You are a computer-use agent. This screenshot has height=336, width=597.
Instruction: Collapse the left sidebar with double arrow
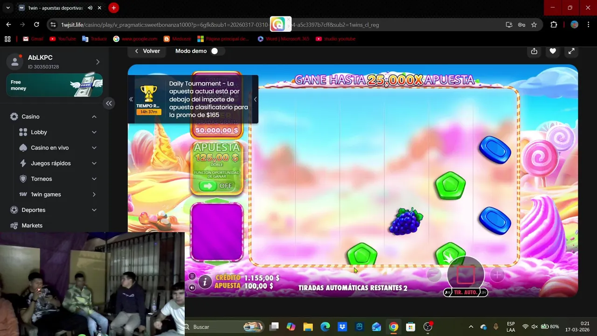click(109, 103)
